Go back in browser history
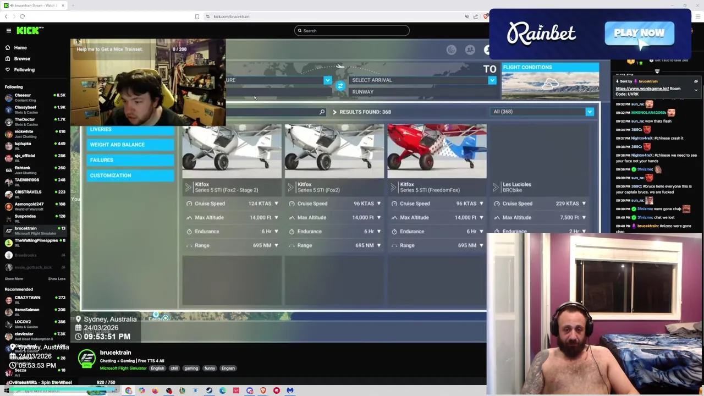Screen dimensions: 704x396 [x=6, y=16]
